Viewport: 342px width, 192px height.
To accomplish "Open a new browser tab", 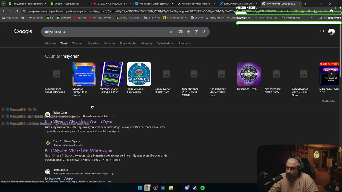I will coord(305,4).
